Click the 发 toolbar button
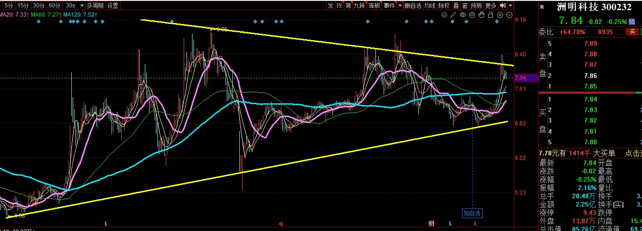Screen dimensions: 642x231 pos(330,6)
